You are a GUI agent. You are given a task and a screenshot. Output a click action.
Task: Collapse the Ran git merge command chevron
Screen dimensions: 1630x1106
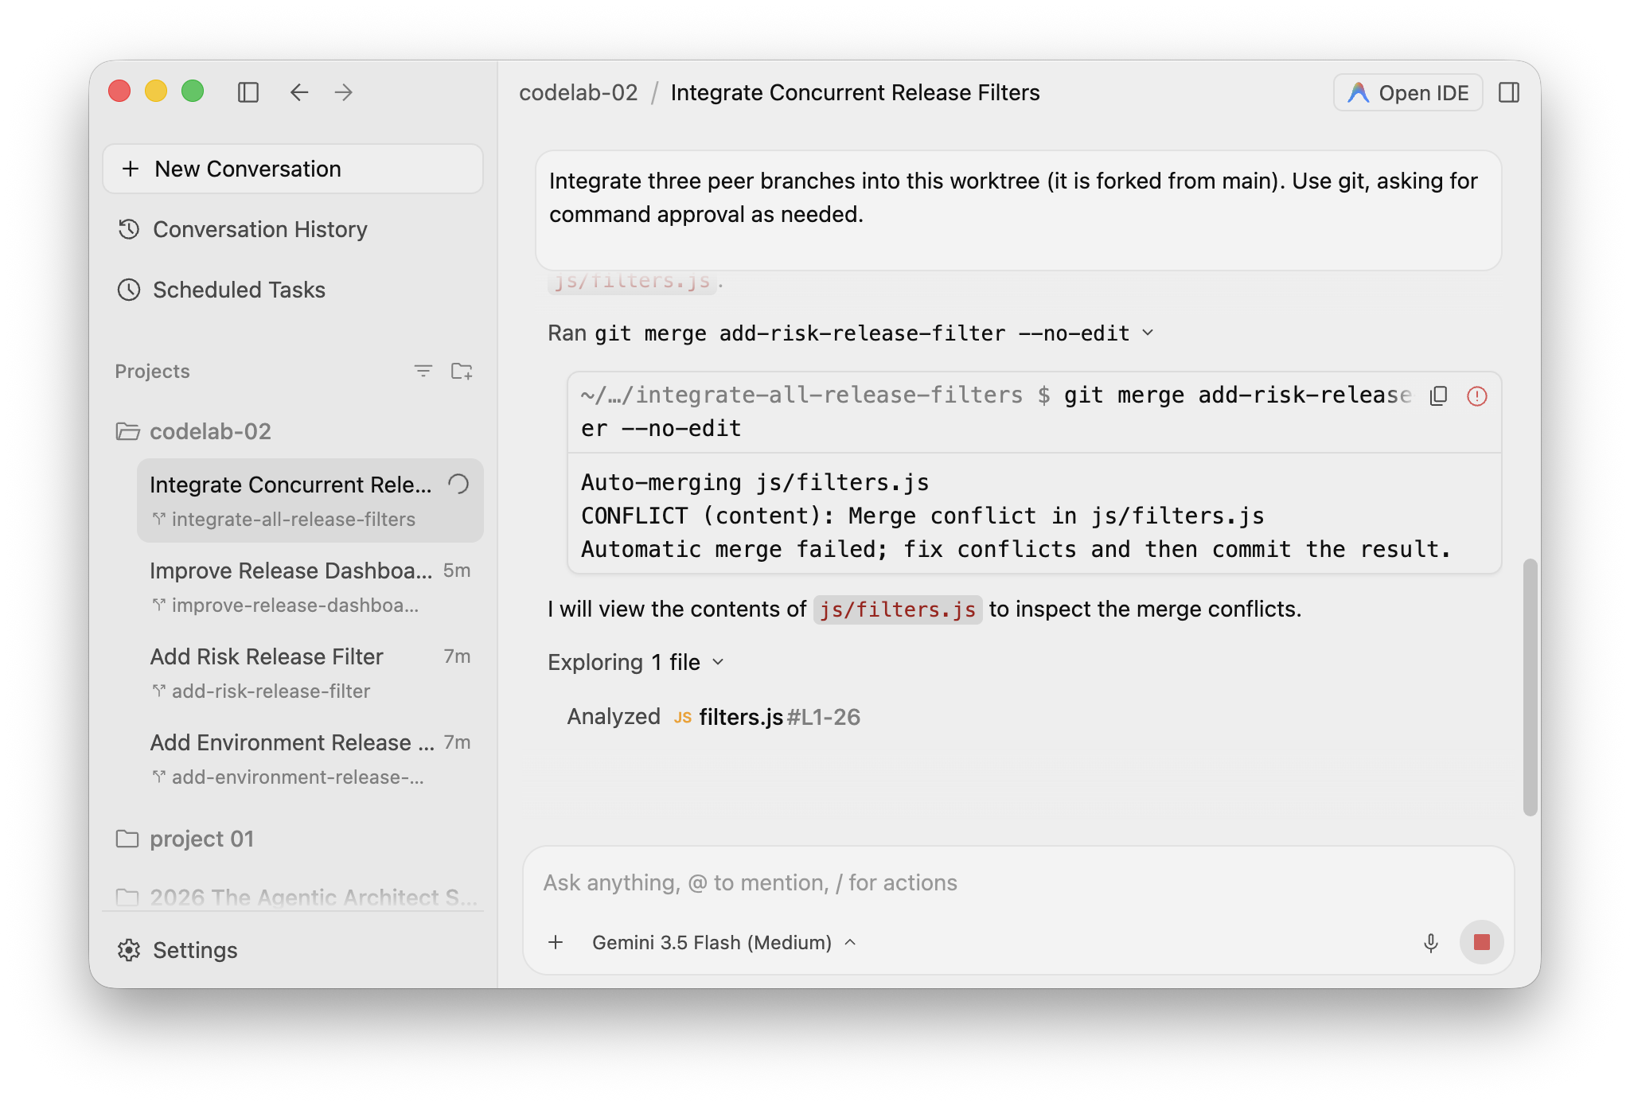point(1148,333)
